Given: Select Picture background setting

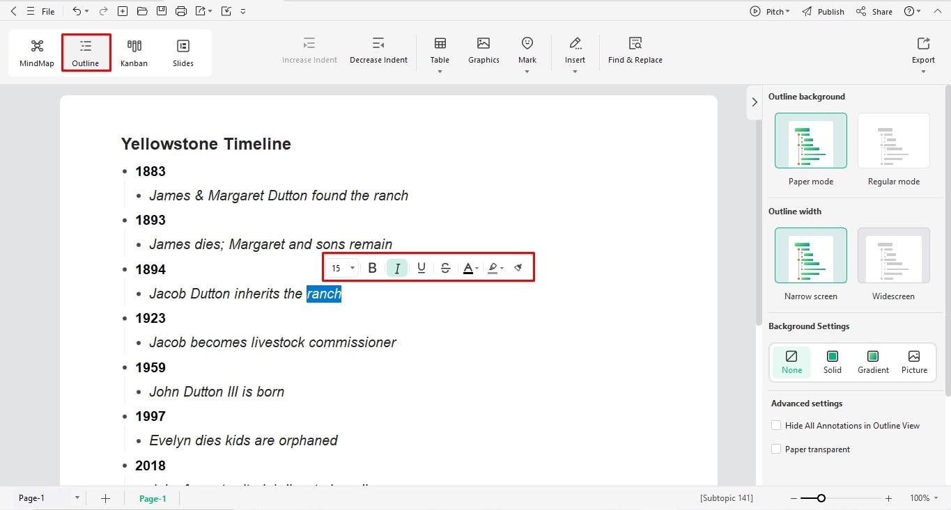Looking at the screenshot, I should coord(914,362).
